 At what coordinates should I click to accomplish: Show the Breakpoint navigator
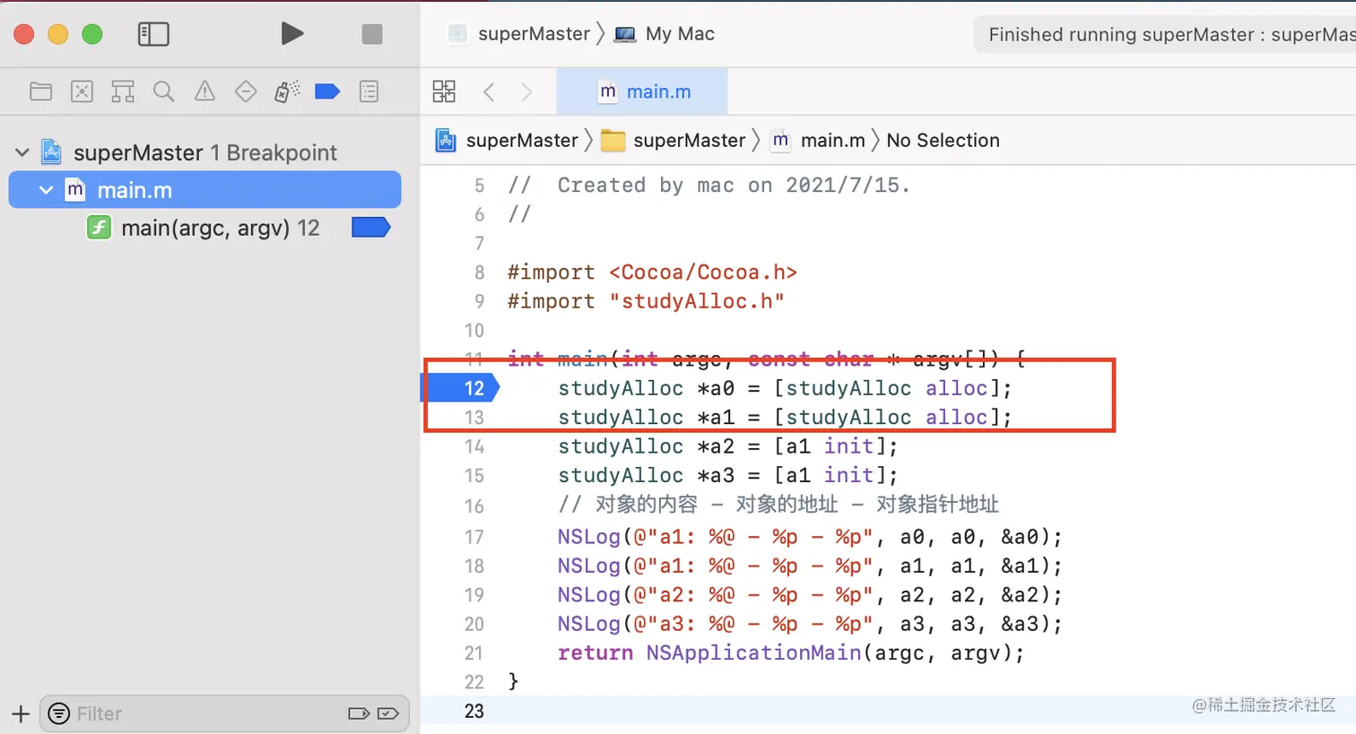[327, 91]
